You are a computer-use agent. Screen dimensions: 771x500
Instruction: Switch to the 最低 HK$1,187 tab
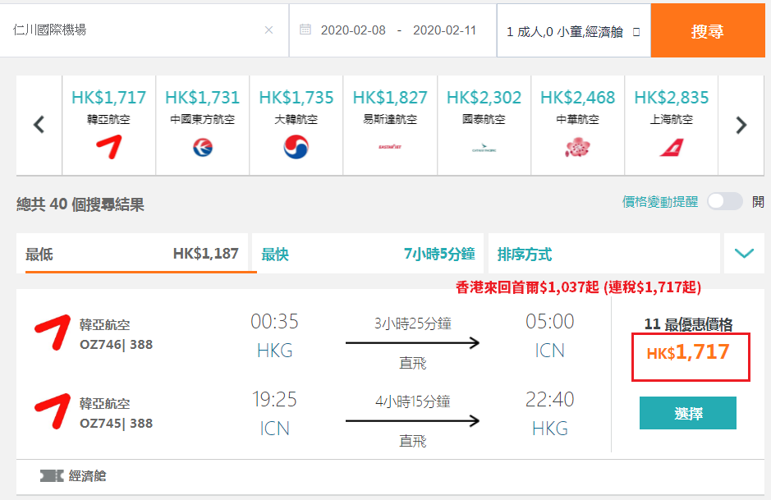pyautogui.click(x=131, y=253)
